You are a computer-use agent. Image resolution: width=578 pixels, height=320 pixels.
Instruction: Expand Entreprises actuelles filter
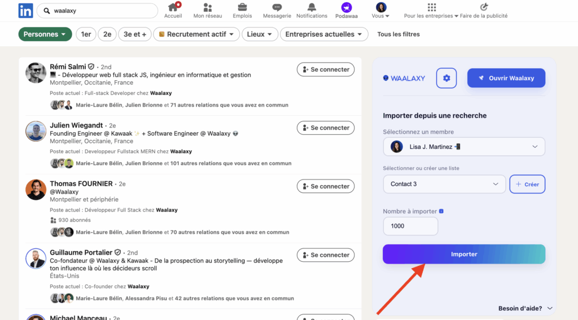point(324,34)
